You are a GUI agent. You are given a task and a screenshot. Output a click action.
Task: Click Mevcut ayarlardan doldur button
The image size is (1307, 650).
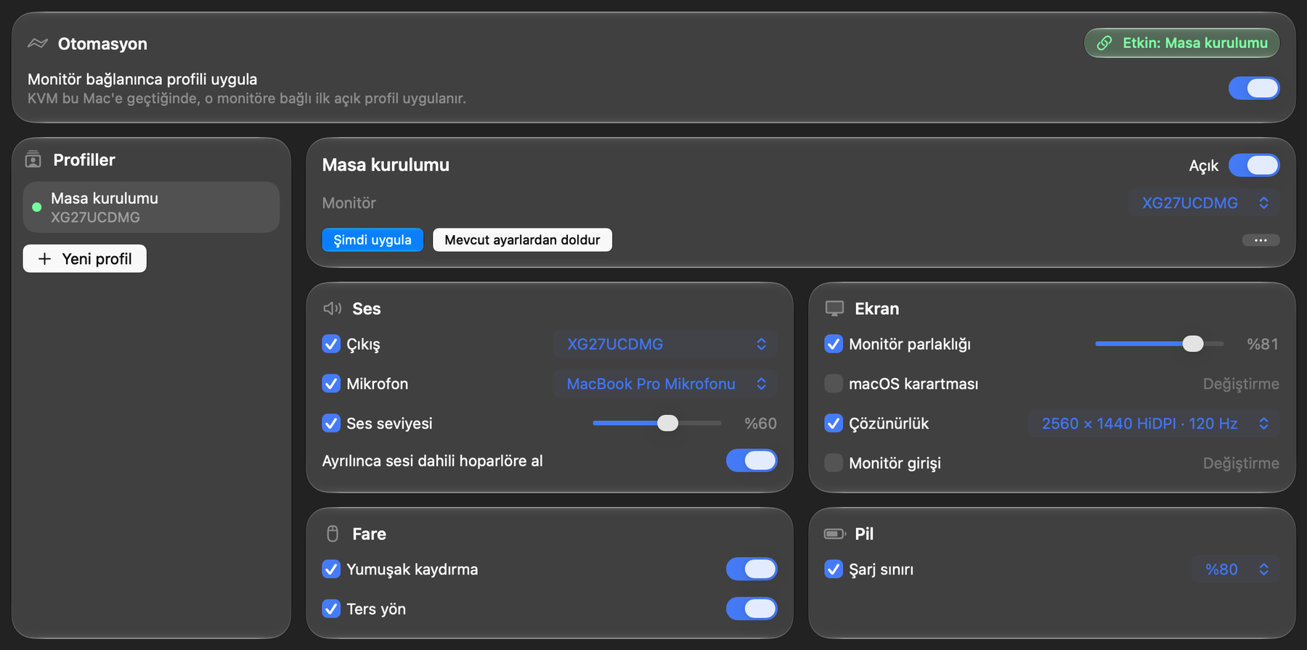[x=522, y=240]
